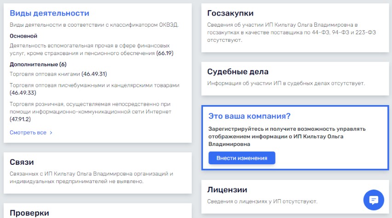
Task: Click Виды деятельности в соответствии с классификатором text
Action: (x=94, y=25)
